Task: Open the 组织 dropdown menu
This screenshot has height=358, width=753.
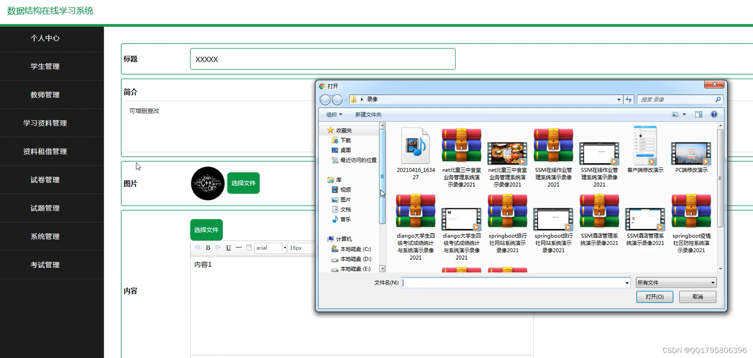Action: tap(334, 114)
